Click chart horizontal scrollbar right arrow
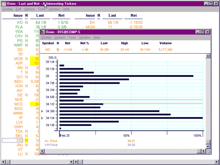Image resolution: width=220 pixels, height=165 pixels. point(203,151)
